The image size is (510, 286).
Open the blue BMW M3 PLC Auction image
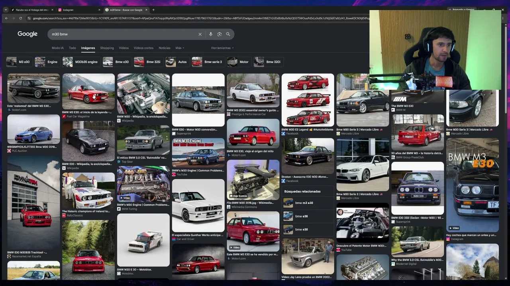[33, 129]
